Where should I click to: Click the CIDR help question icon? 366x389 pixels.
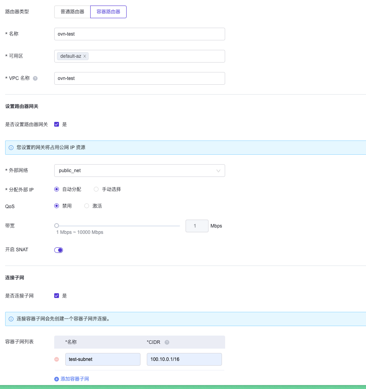[167, 342]
